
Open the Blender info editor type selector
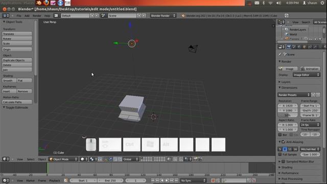[x=6, y=16]
